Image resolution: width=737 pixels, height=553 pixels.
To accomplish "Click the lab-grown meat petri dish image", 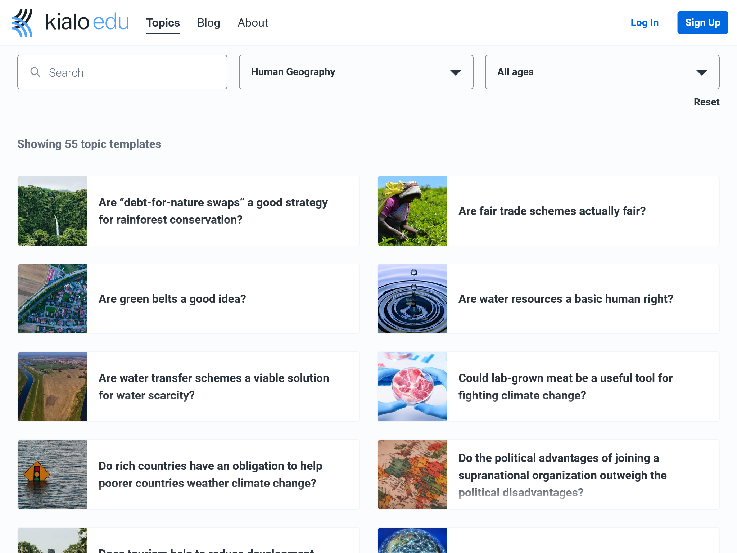I will (412, 387).
